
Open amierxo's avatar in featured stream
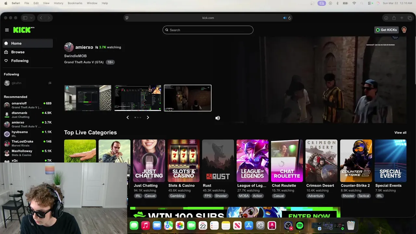[69, 47]
